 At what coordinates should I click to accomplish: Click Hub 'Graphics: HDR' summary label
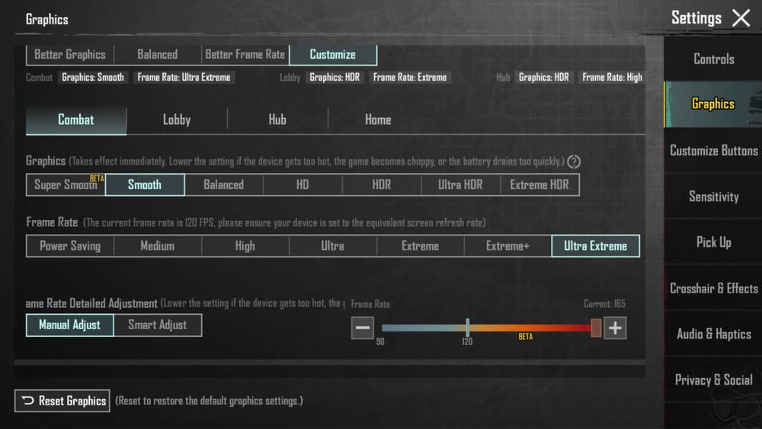click(x=544, y=77)
